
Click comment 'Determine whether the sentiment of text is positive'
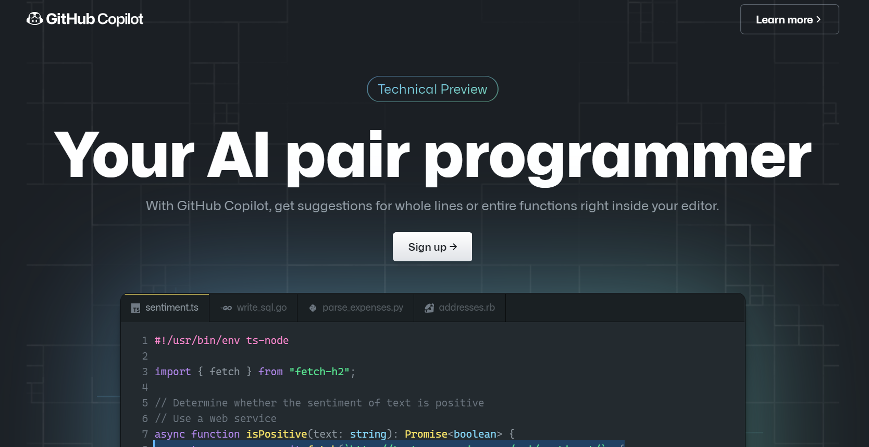pos(319,403)
